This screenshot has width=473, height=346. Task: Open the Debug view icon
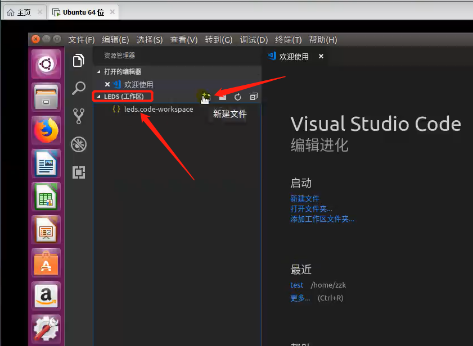click(79, 144)
